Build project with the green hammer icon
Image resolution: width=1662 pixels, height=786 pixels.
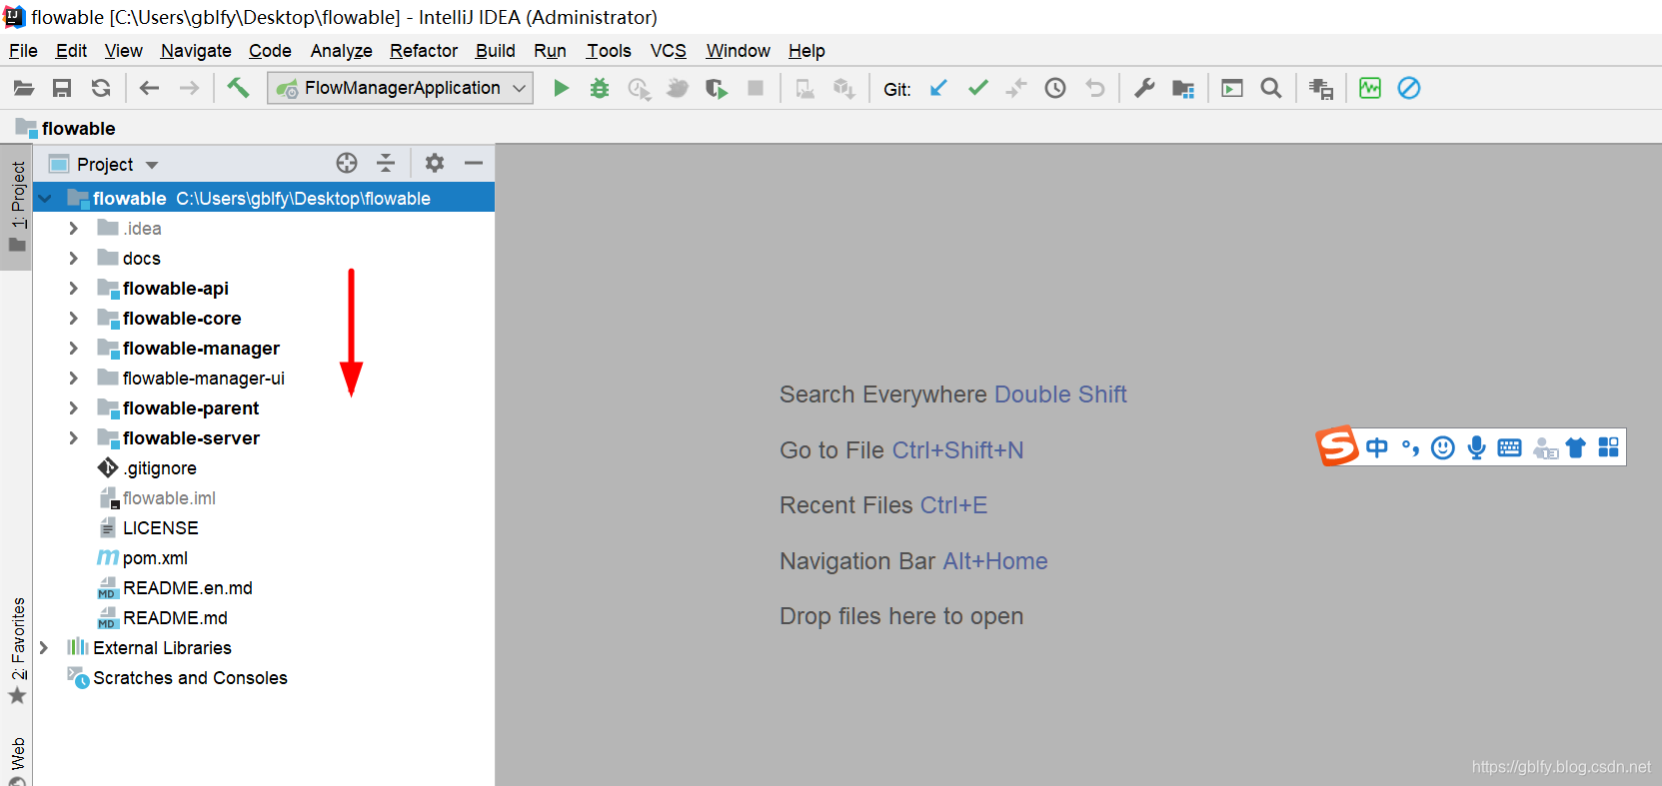238,88
